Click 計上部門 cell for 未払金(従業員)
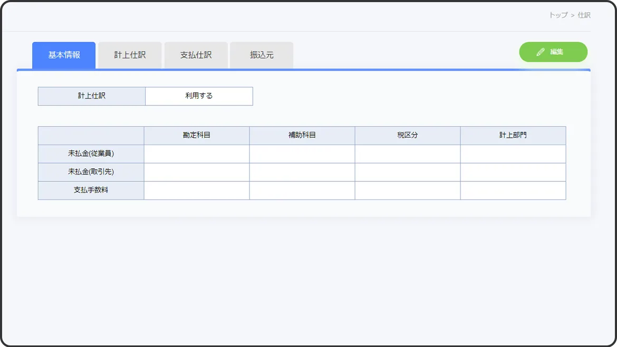This screenshot has height=347, width=617. 513,154
